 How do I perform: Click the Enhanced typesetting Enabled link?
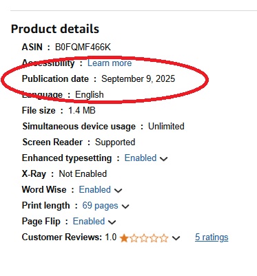pos(141,158)
